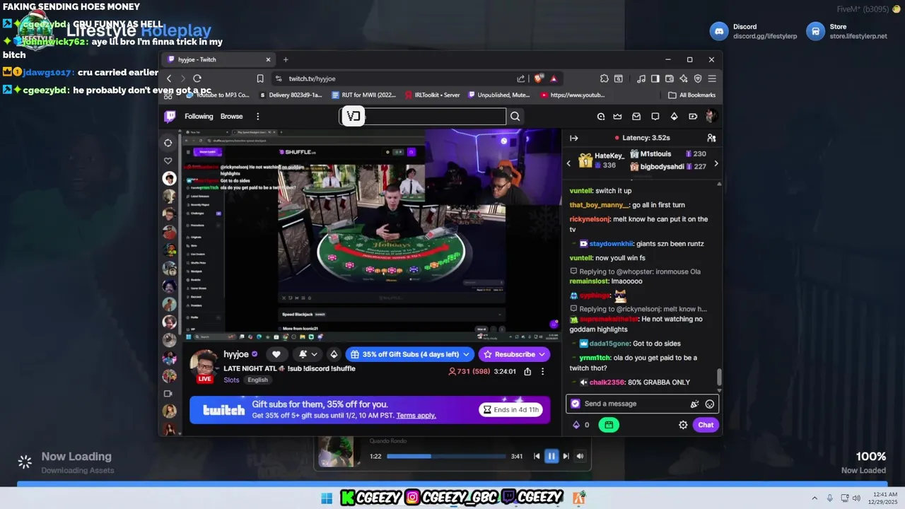
Task: Click hyyjoe live stream video player
Action: (x=371, y=235)
